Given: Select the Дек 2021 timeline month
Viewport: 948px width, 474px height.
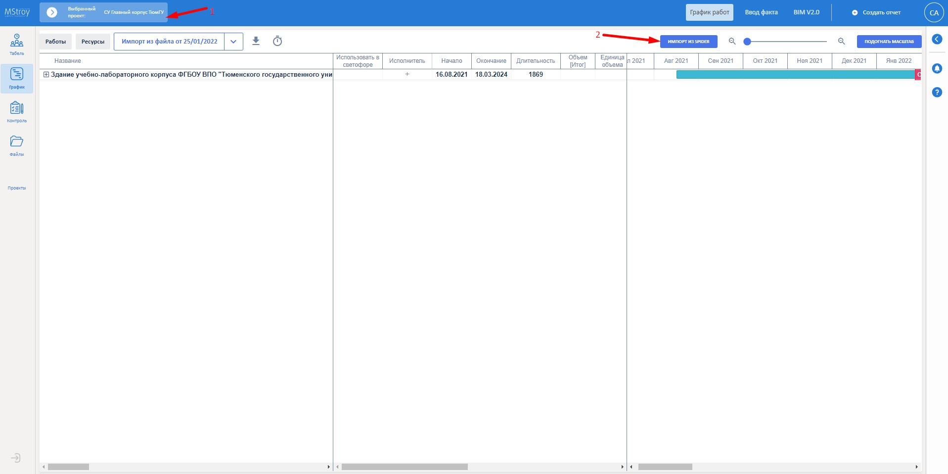Looking at the screenshot, I should pos(854,61).
